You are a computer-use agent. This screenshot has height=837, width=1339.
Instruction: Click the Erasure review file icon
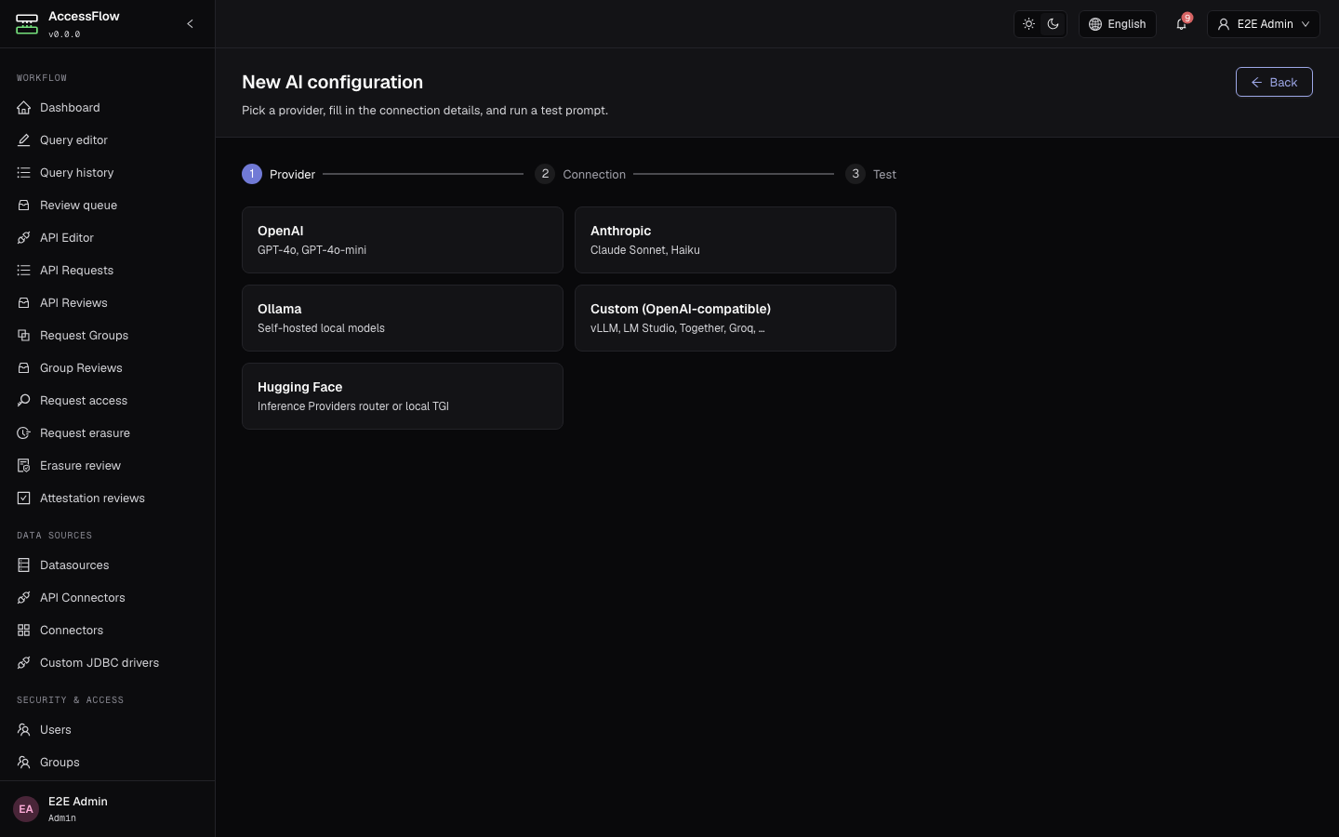tap(23, 466)
